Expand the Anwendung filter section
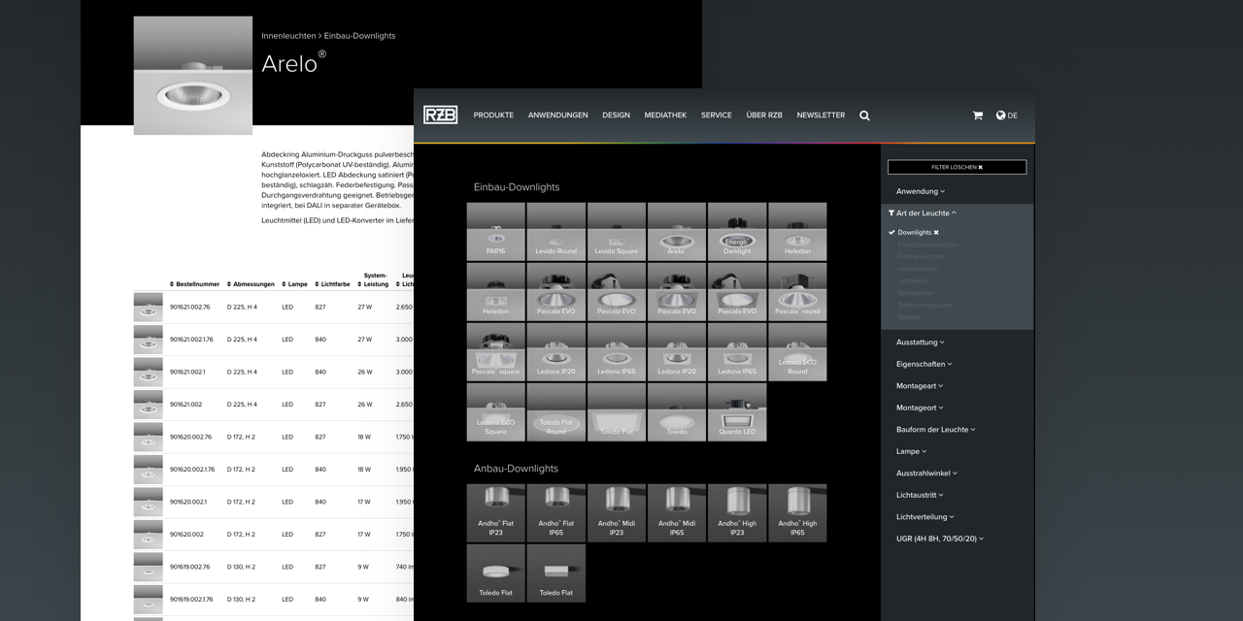Image resolution: width=1243 pixels, height=621 pixels. [920, 191]
